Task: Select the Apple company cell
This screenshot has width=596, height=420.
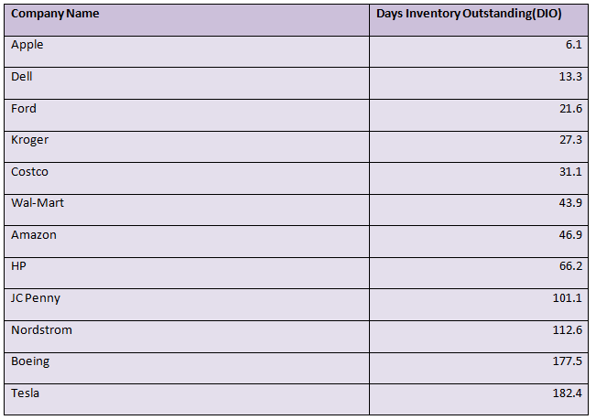Action: pyautogui.click(x=187, y=51)
